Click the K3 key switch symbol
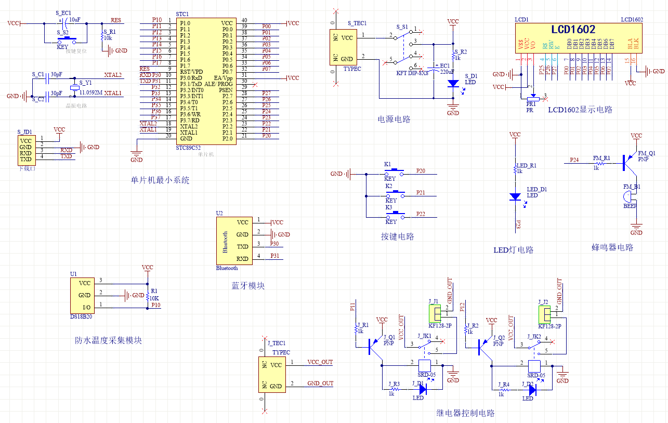 (x=395, y=213)
